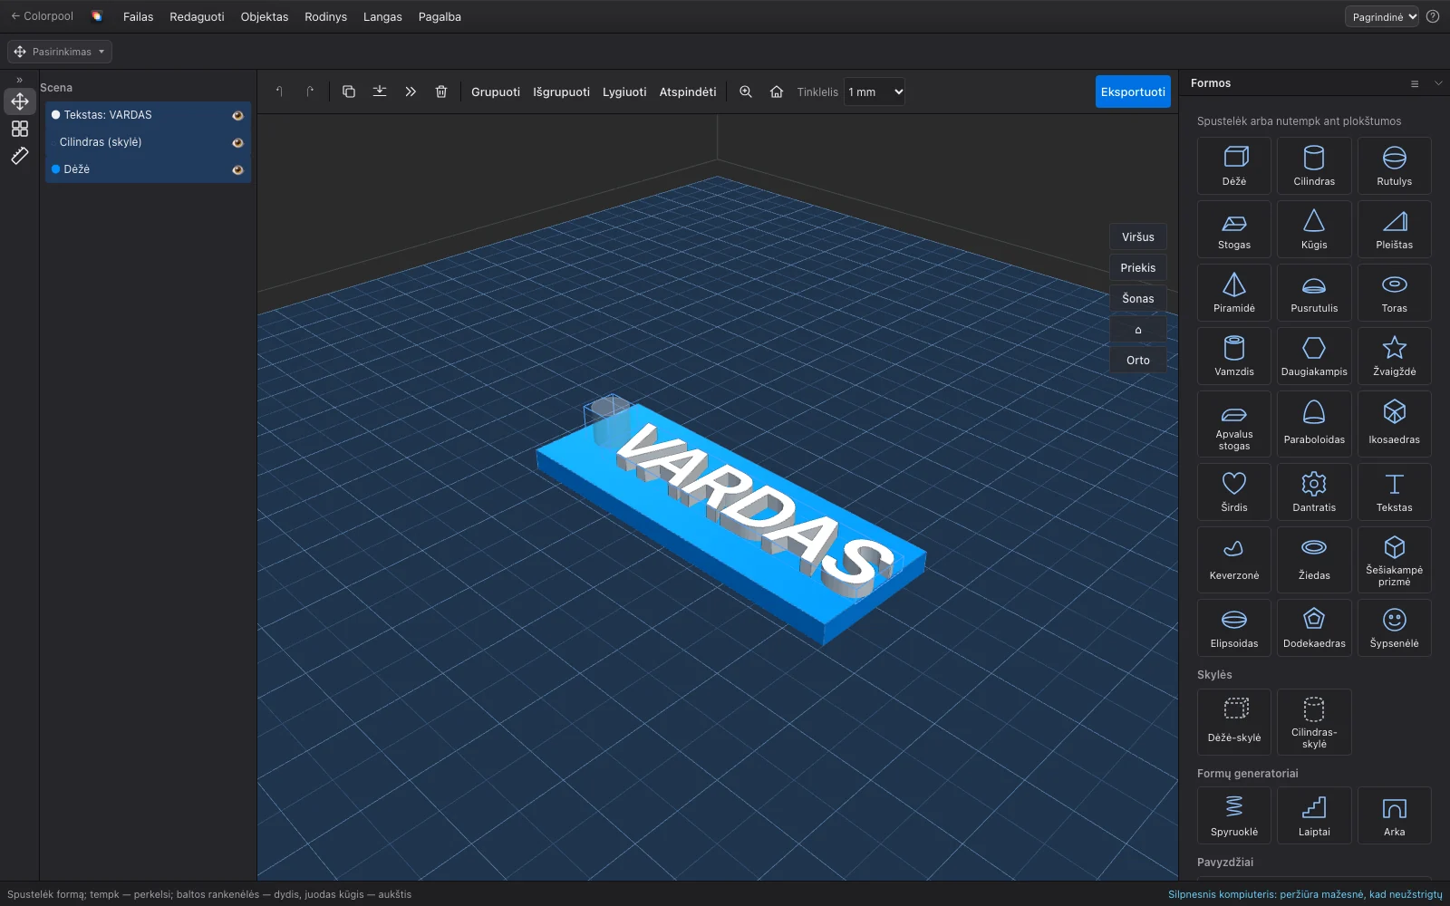Go back to Colorpool link
The height and width of the screenshot is (906, 1450).
coord(42,16)
